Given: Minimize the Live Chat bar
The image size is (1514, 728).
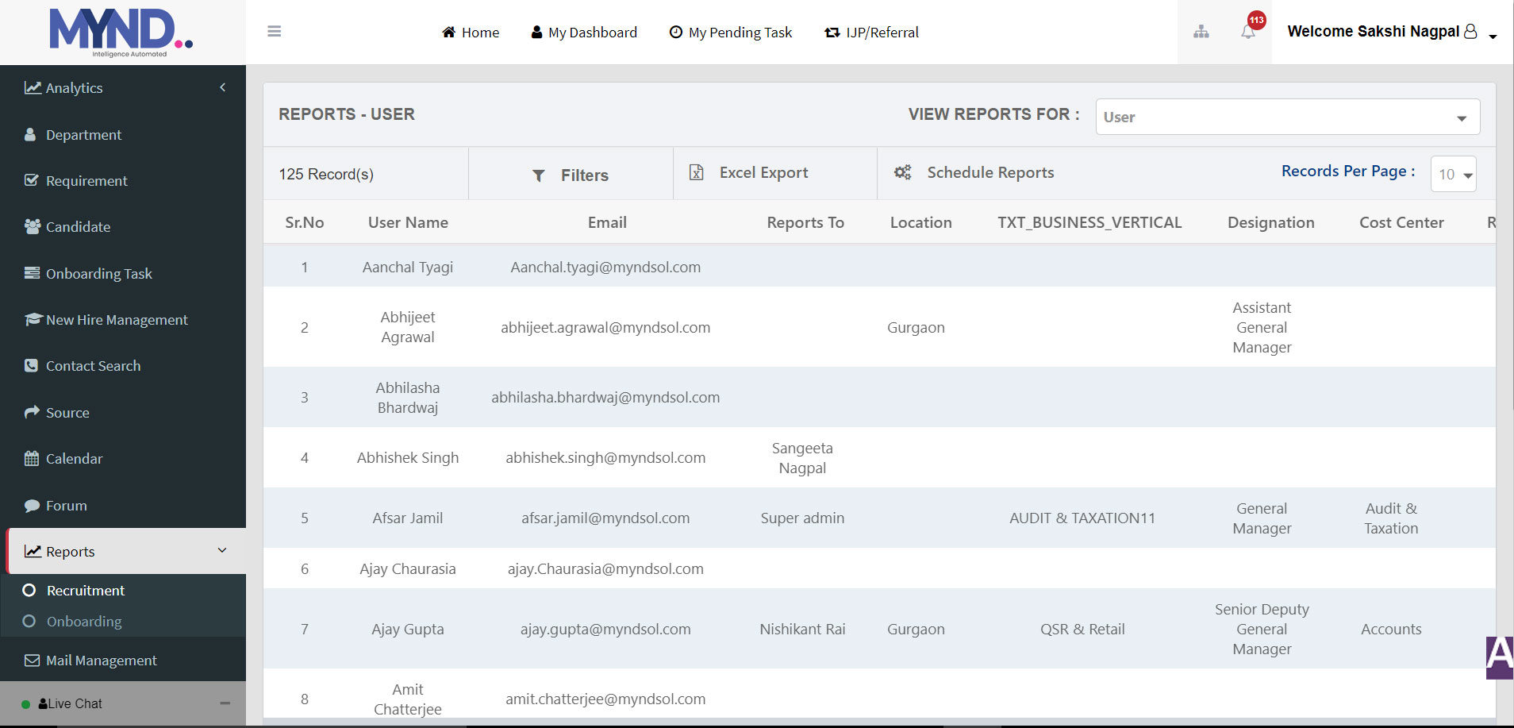Looking at the screenshot, I should tap(225, 703).
